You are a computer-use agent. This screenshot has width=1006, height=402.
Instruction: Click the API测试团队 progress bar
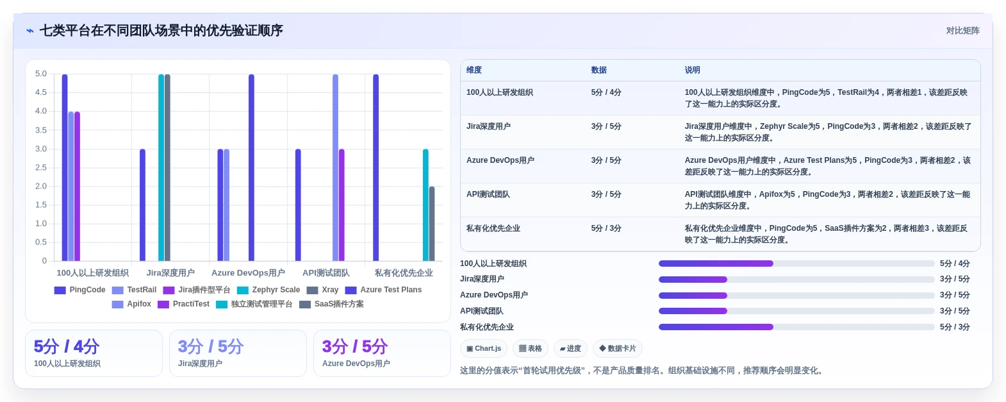click(796, 311)
